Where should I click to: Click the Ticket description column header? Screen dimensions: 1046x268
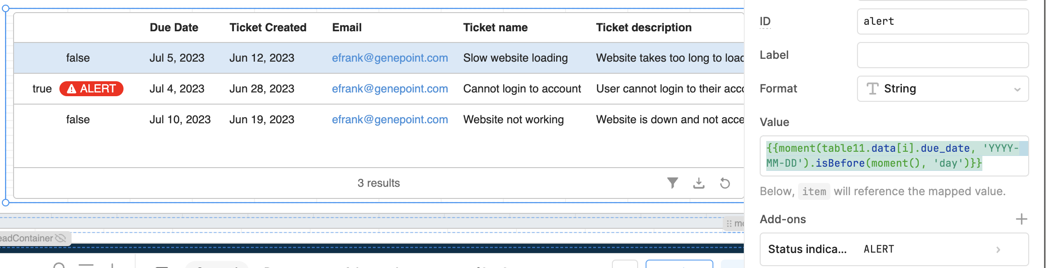point(644,28)
